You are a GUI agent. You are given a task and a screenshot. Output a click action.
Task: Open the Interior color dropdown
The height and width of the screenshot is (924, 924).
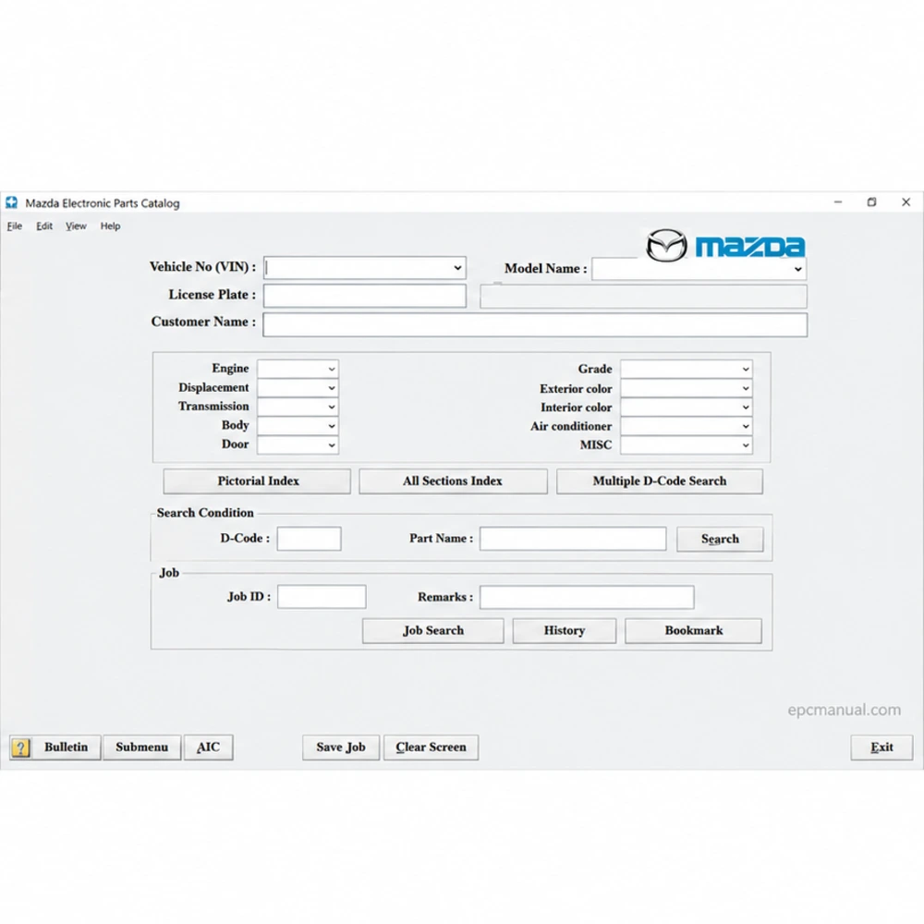click(687, 407)
